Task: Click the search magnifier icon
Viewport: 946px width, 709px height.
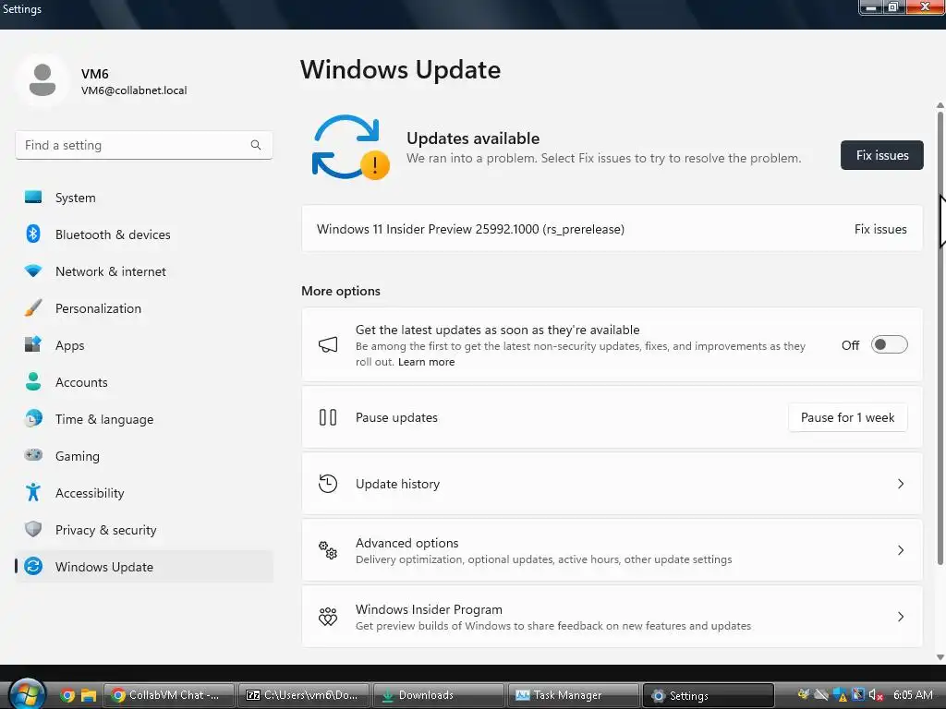Action: [x=256, y=145]
